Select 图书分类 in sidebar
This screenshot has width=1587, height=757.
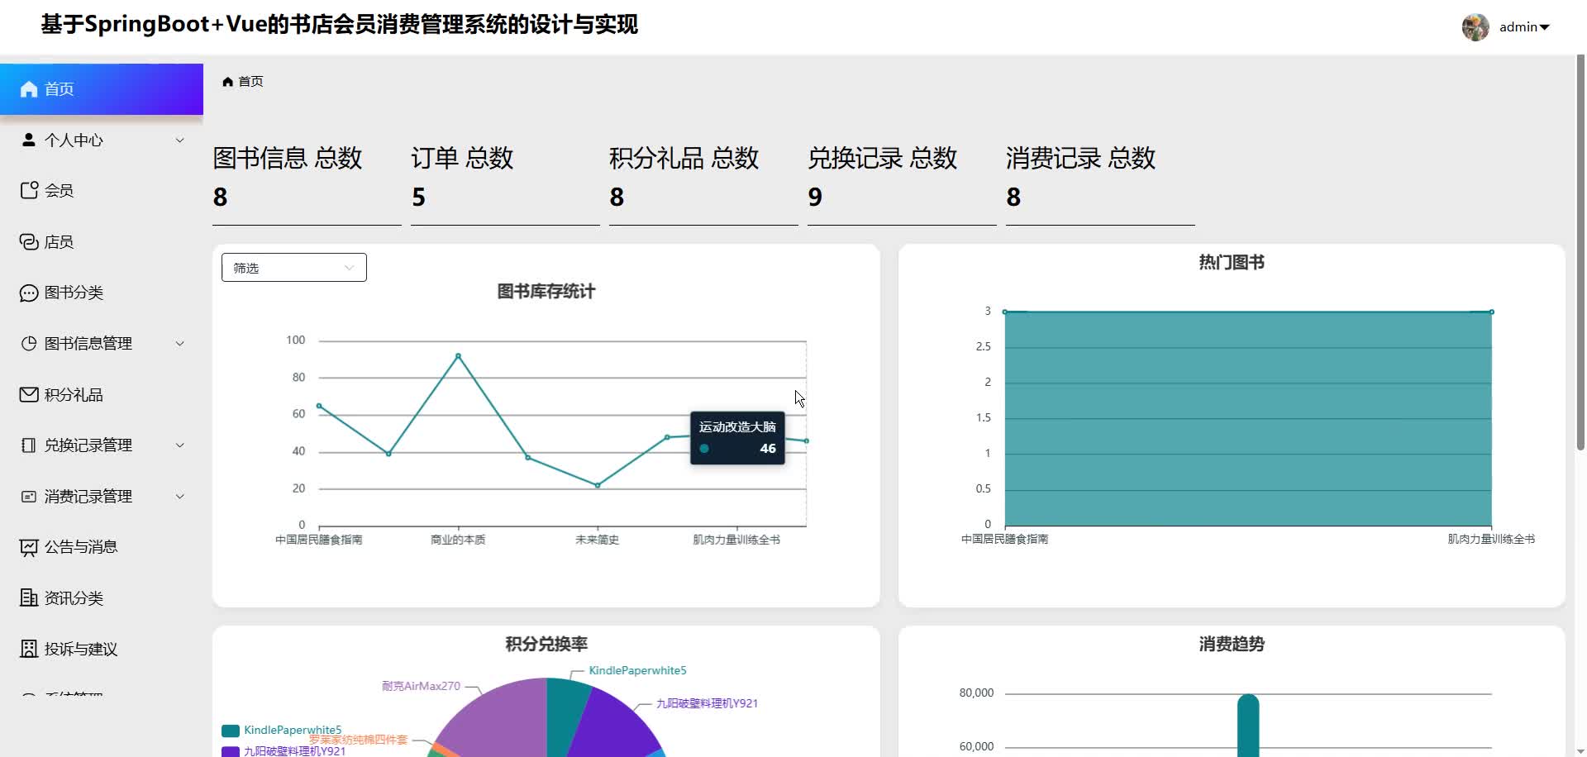[x=102, y=293]
